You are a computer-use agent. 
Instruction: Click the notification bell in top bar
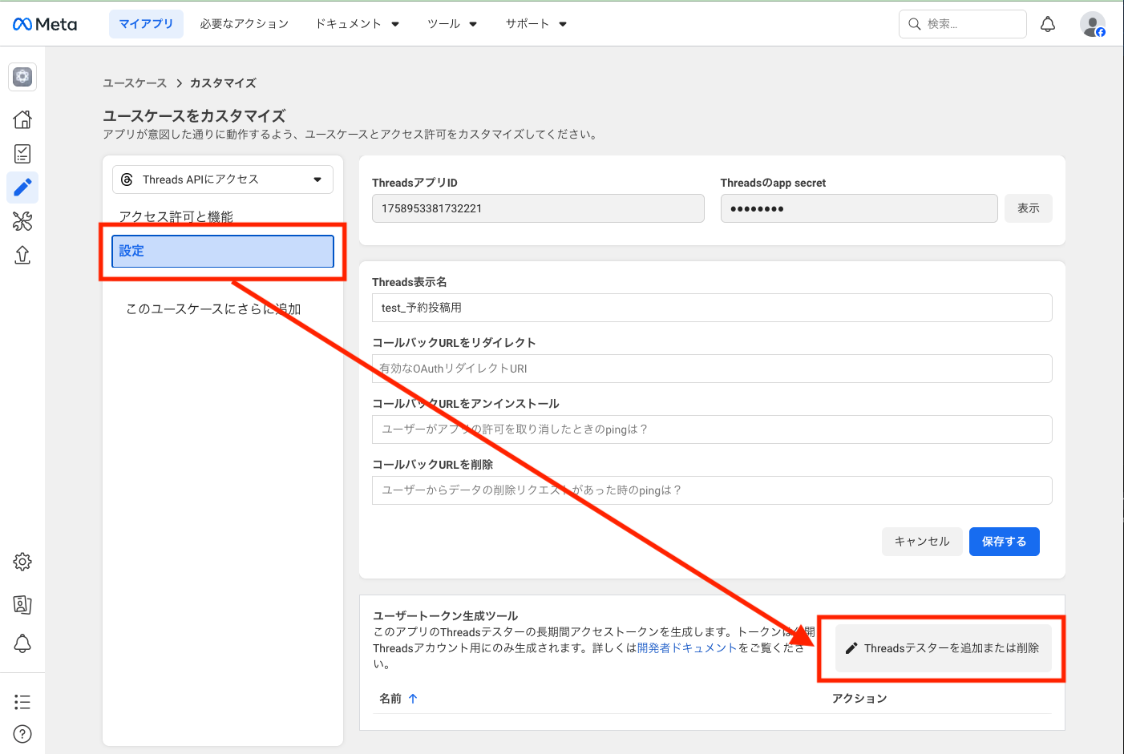pos(1047,24)
